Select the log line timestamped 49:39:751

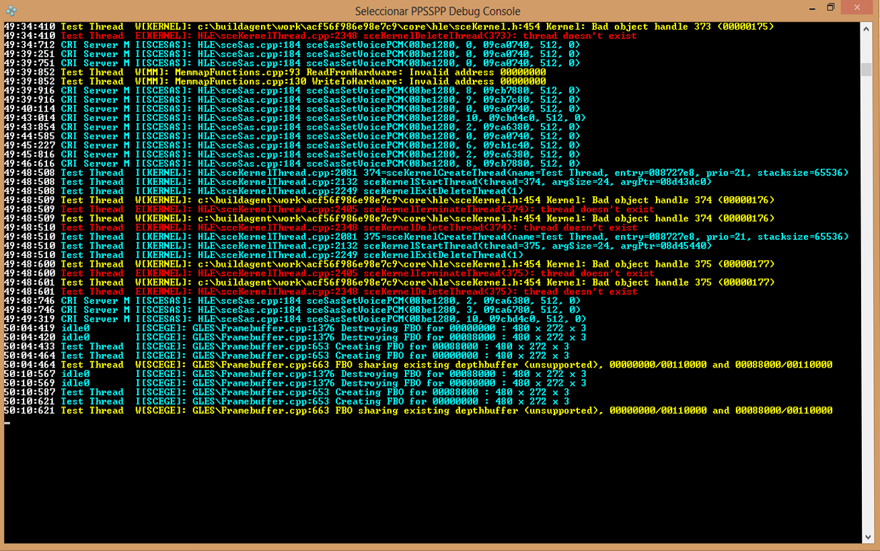tap(291, 63)
